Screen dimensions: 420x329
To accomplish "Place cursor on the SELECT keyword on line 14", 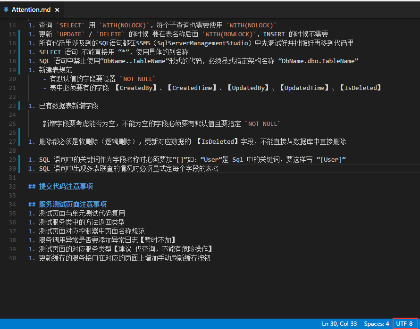I will click(70, 25).
